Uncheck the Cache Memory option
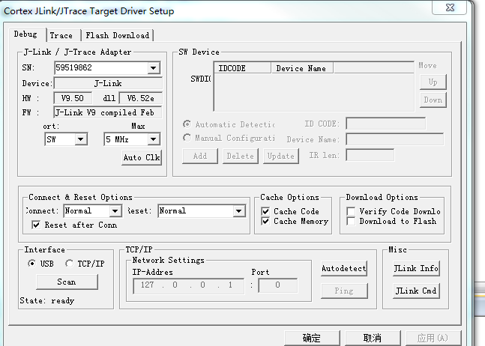The height and width of the screenshot is (346, 485). [265, 222]
